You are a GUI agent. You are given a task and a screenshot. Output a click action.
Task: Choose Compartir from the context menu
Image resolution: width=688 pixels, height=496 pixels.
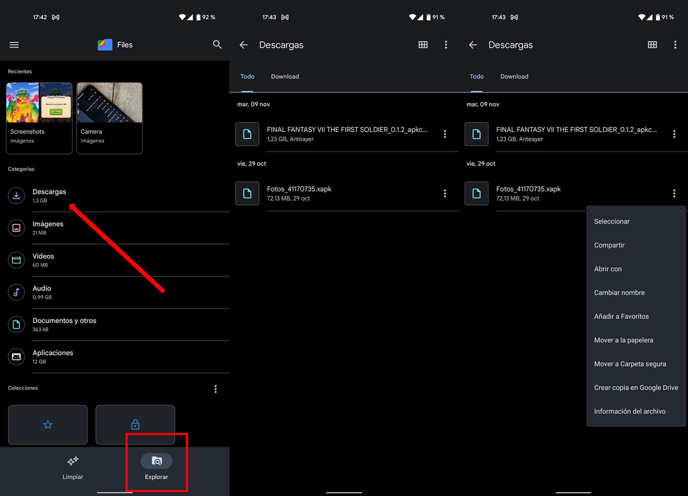[636, 245]
